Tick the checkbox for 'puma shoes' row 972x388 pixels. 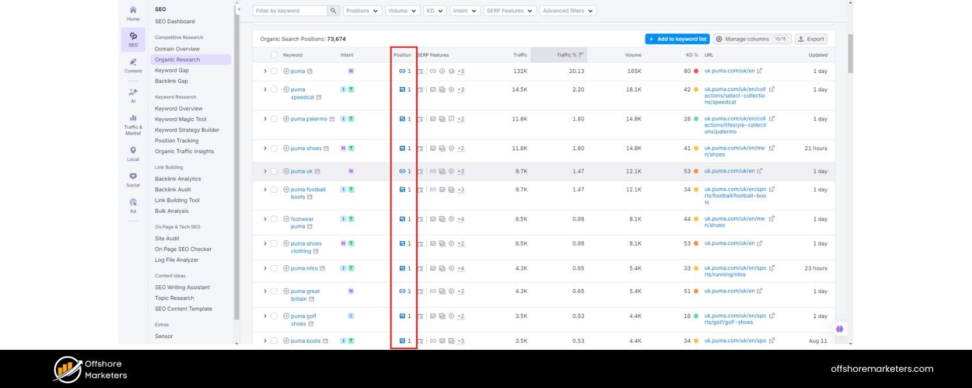(274, 148)
